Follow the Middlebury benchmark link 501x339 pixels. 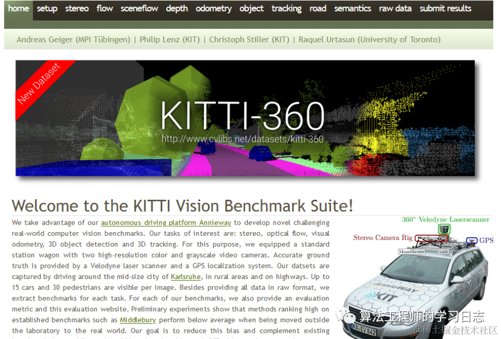138,320
